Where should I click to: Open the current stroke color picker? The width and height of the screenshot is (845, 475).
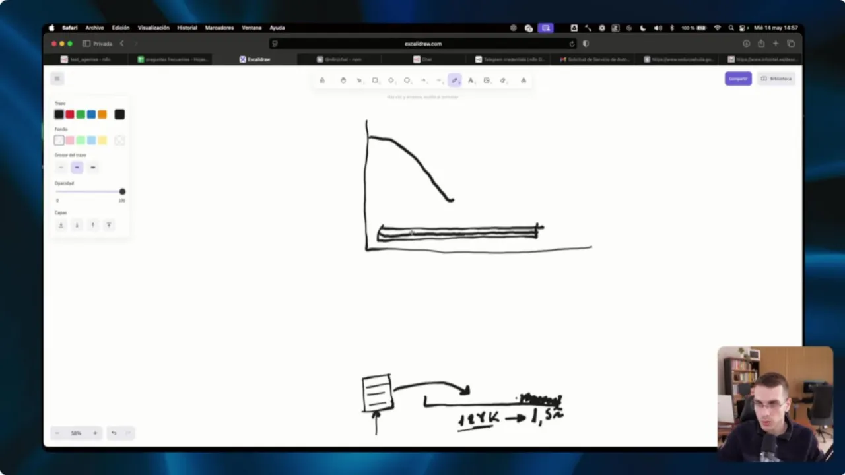point(119,115)
